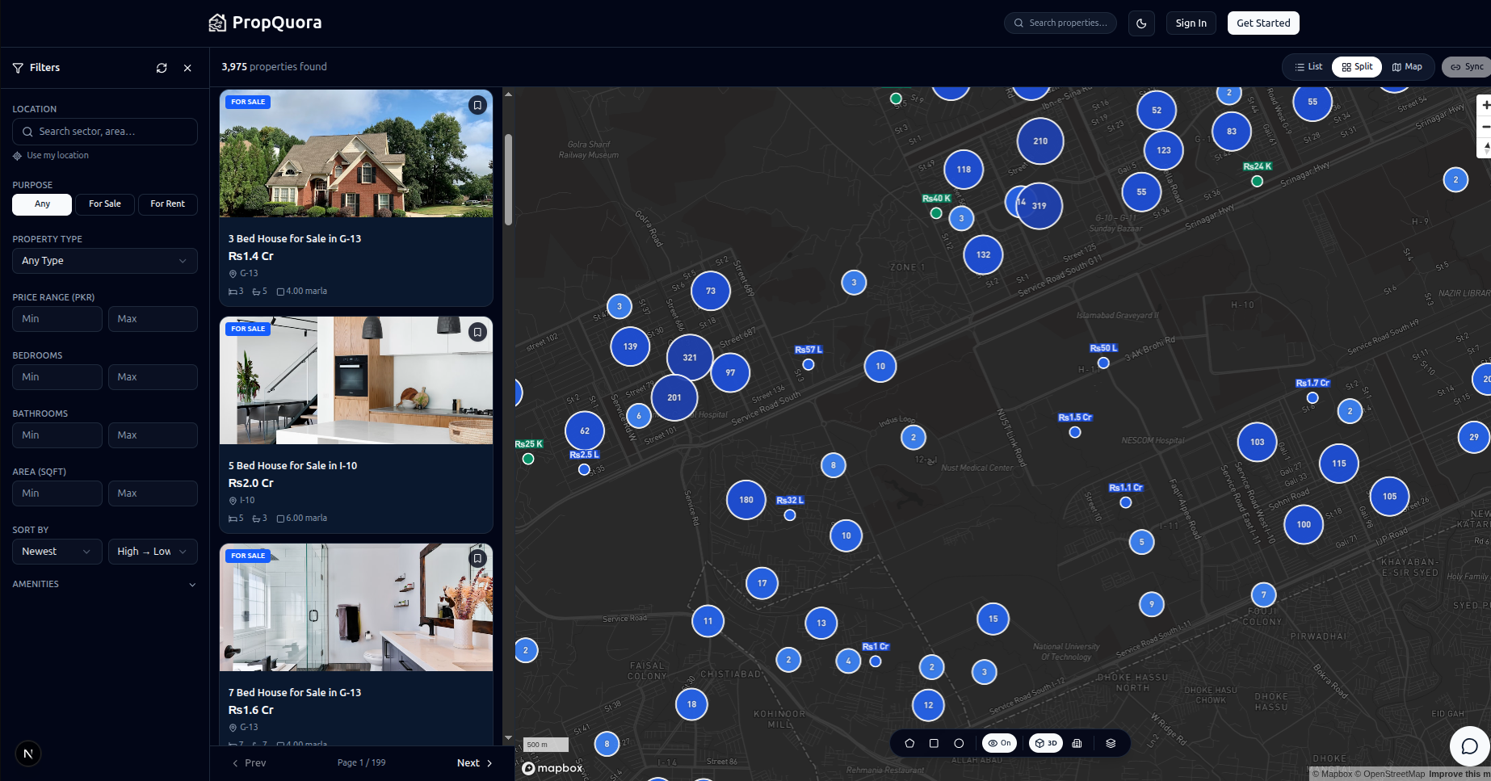
Task: Open the 3 Bed House G-13 photo
Action: 356,153
